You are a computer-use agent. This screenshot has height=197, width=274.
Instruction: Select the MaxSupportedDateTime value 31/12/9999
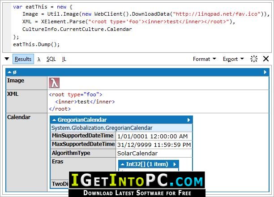point(154,145)
